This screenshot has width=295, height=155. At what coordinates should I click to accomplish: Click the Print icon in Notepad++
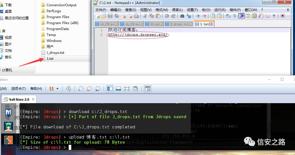(x=136, y=16)
